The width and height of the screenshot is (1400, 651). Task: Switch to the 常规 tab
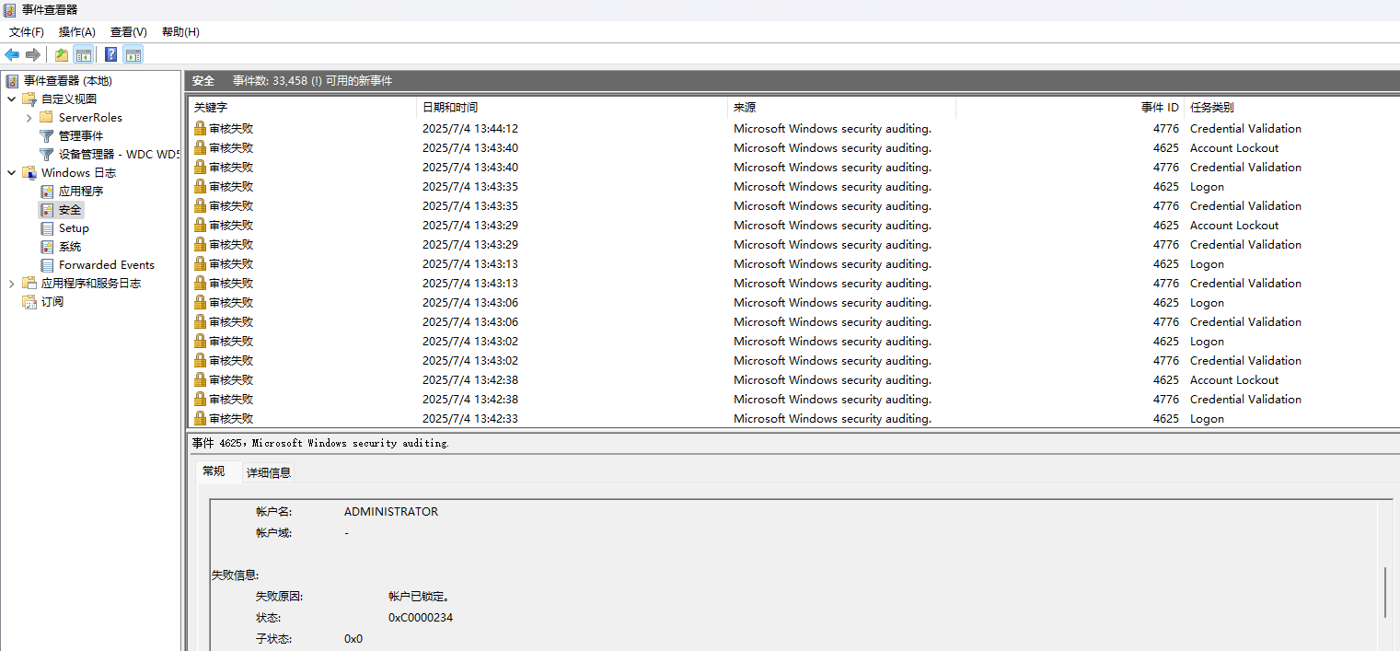coord(214,471)
